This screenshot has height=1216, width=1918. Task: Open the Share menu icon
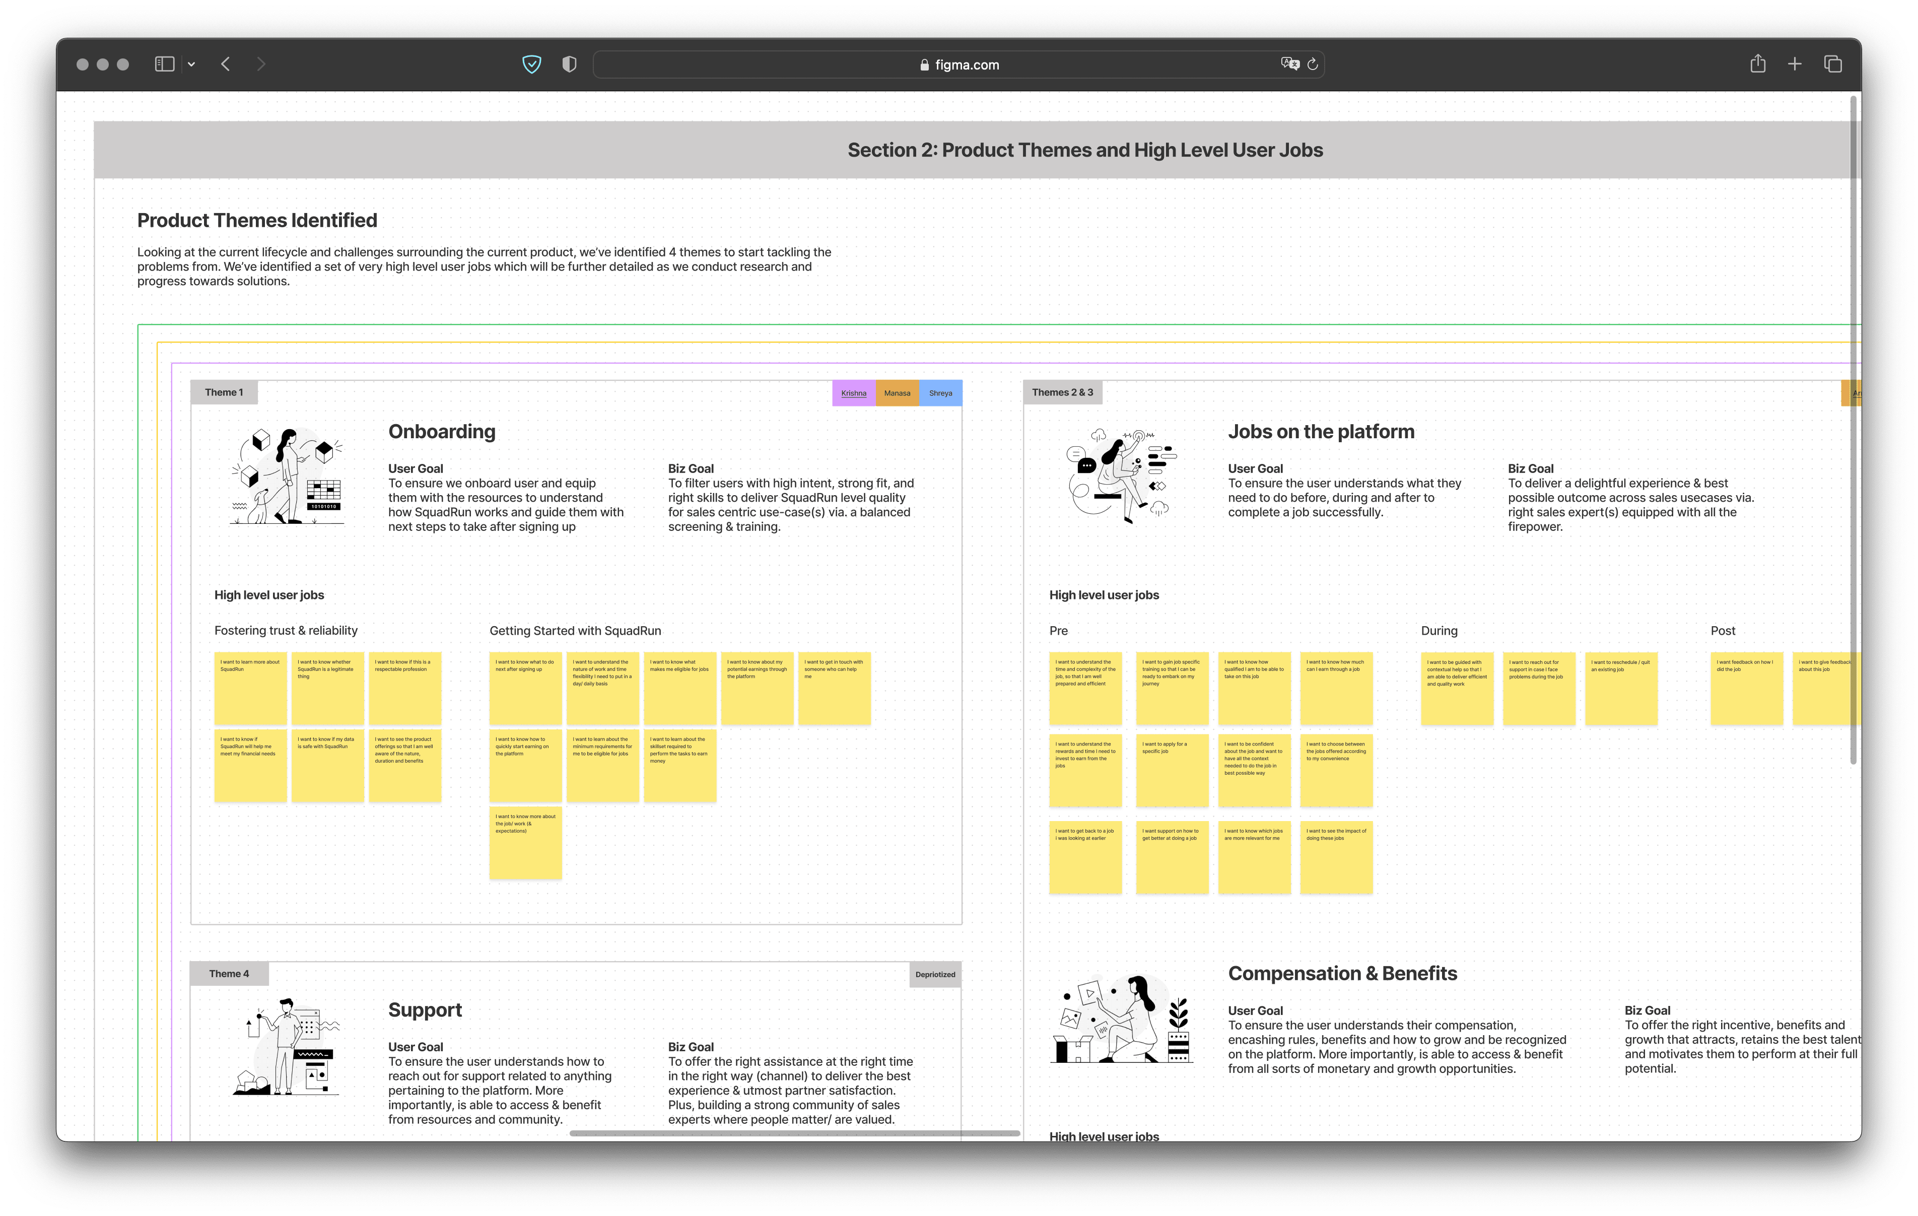[1758, 63]
